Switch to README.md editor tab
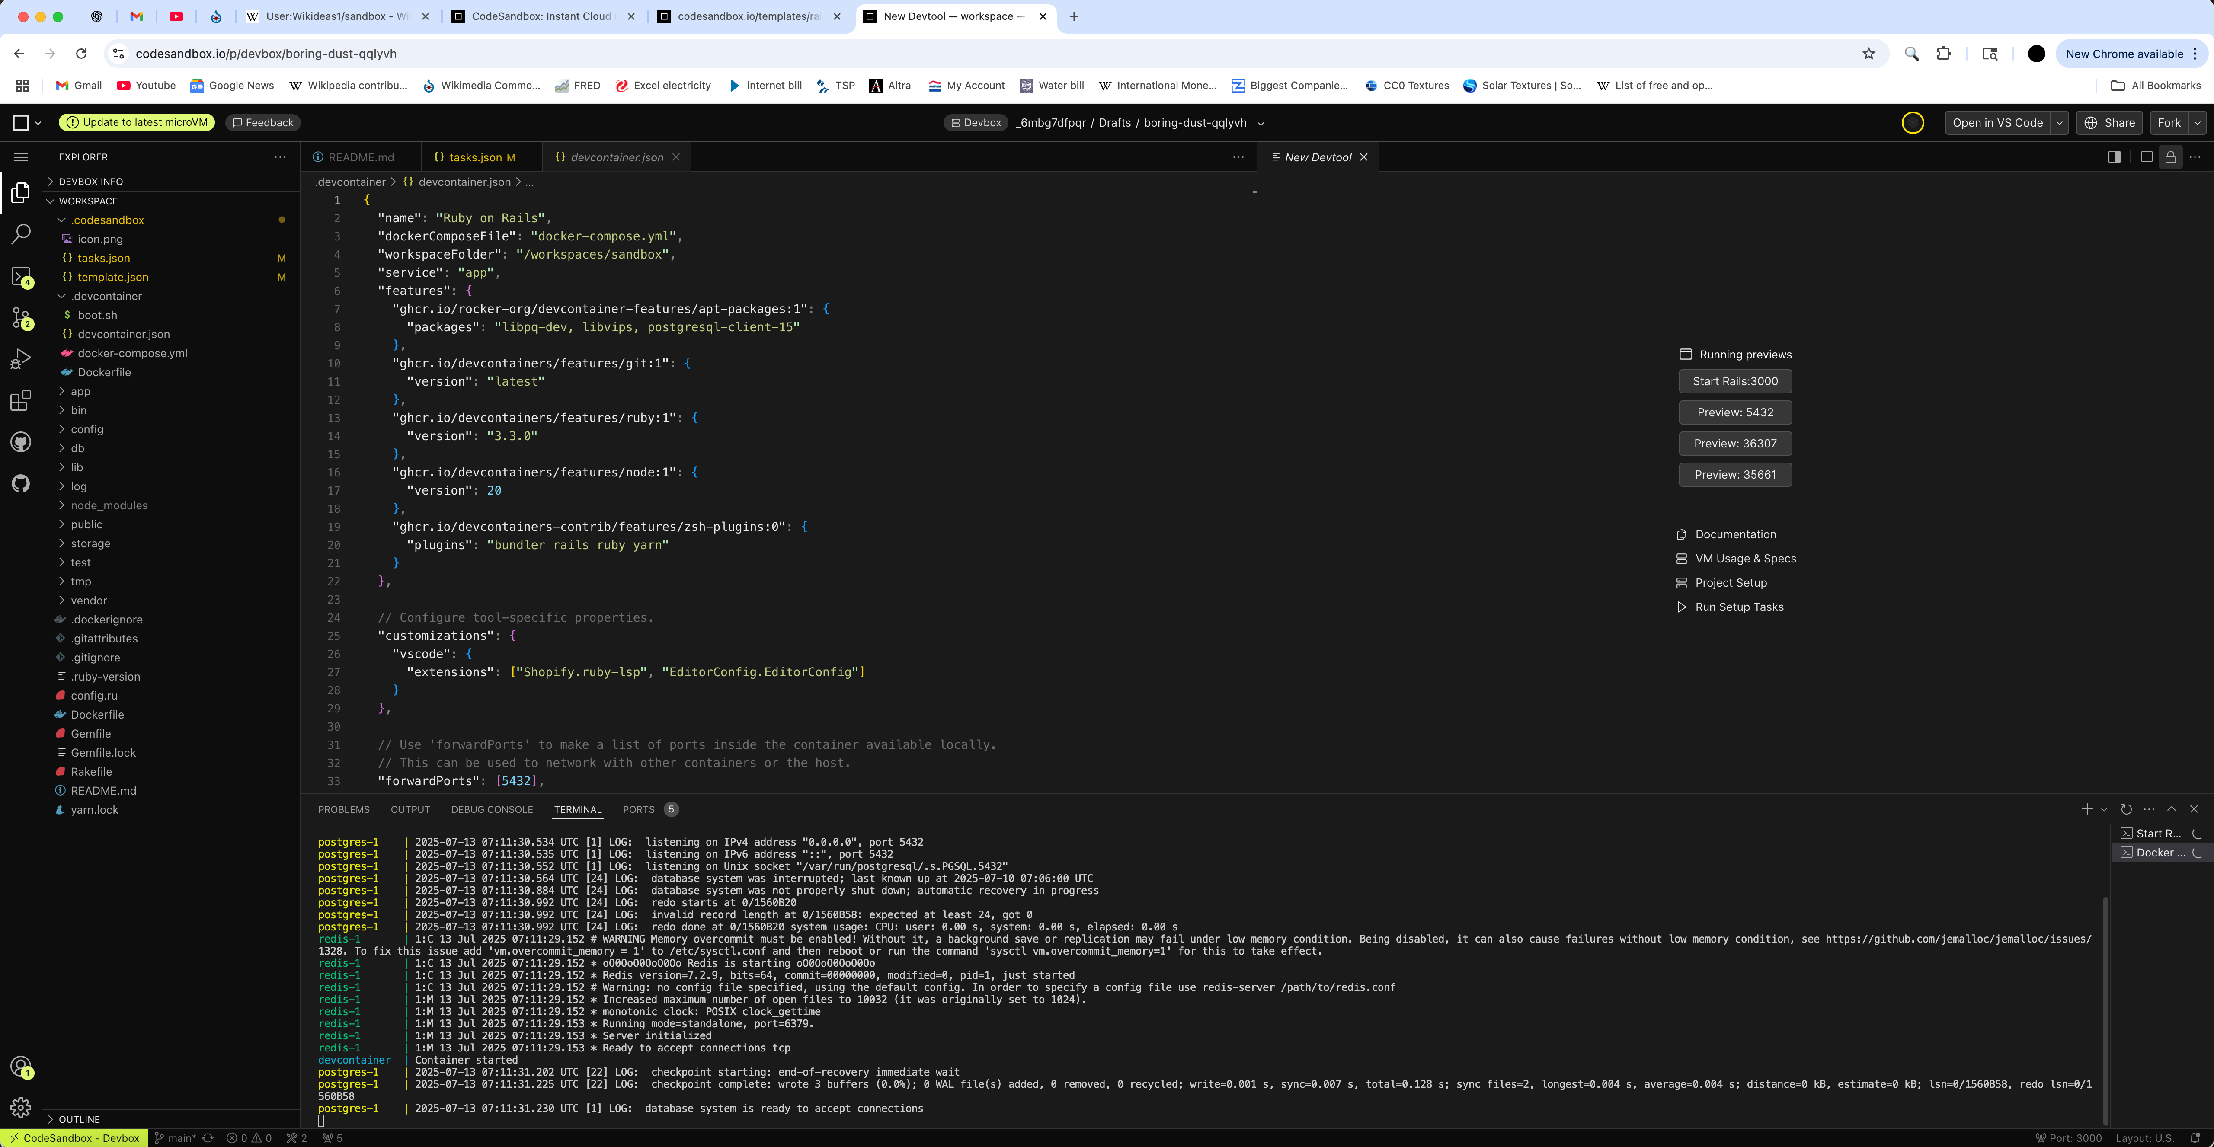Viewport: 2214px width, 1147px height. tap(360, 157)
